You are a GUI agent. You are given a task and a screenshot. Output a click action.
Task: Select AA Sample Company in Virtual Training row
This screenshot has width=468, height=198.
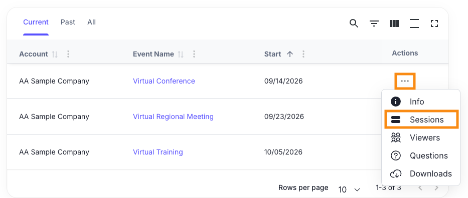(54, 152)
